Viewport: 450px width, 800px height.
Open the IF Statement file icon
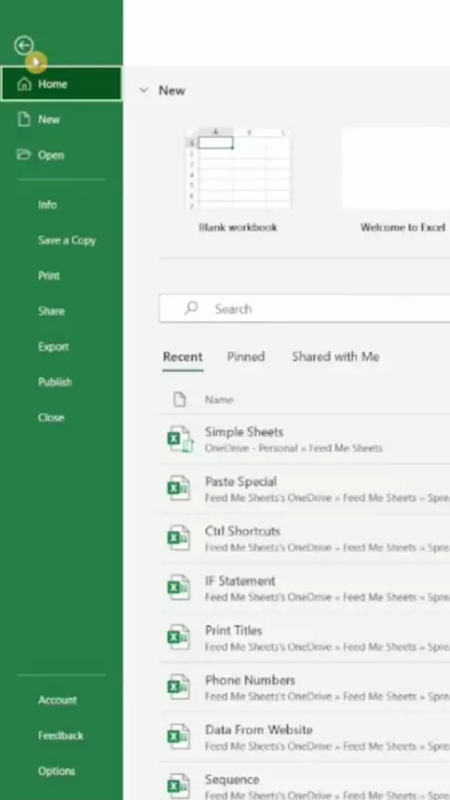pyautogui.click(x=179, y=587)
